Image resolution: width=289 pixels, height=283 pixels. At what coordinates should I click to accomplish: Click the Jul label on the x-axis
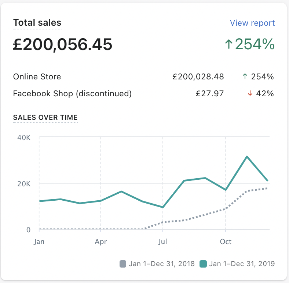click(x=162, y=241)
